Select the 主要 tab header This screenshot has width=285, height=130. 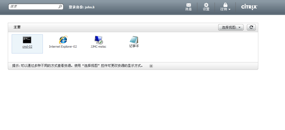click(17, 27)
